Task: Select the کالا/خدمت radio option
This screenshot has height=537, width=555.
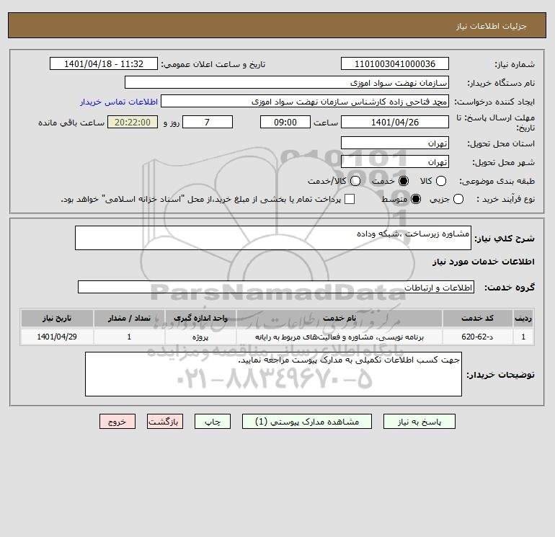Action: point(355,181)
